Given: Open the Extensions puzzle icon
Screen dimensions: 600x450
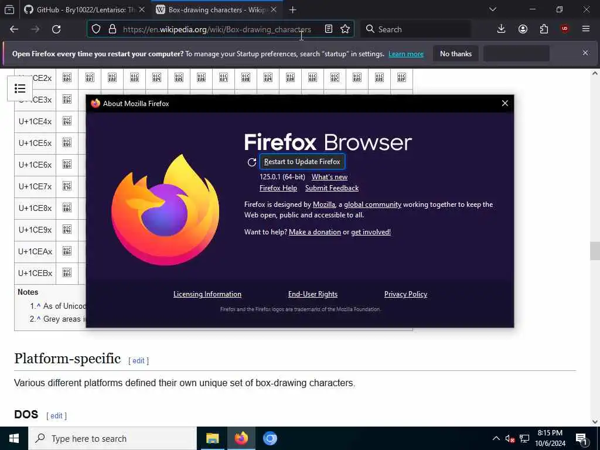Looking at the screenshot, I should pyautogui.click(x=544, y=29).
